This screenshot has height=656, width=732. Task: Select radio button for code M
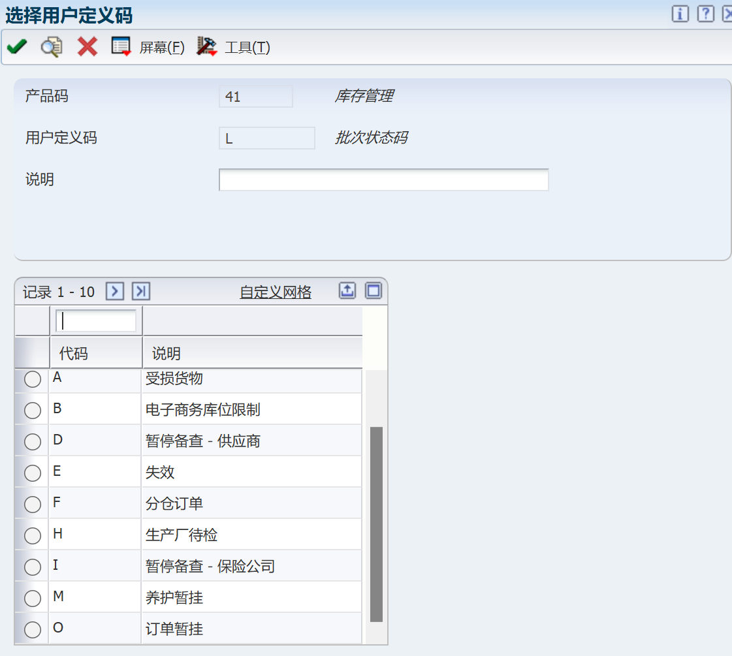[33, 598]
